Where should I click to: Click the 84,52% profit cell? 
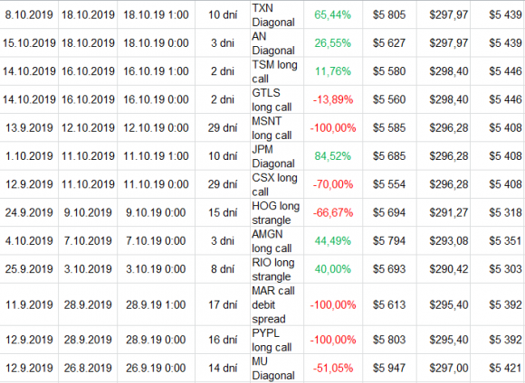click(x=333, y=156)
